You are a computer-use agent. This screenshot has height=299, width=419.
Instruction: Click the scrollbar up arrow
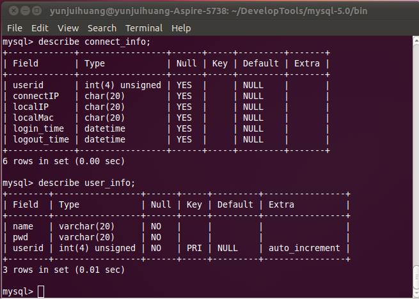[416, 40]
